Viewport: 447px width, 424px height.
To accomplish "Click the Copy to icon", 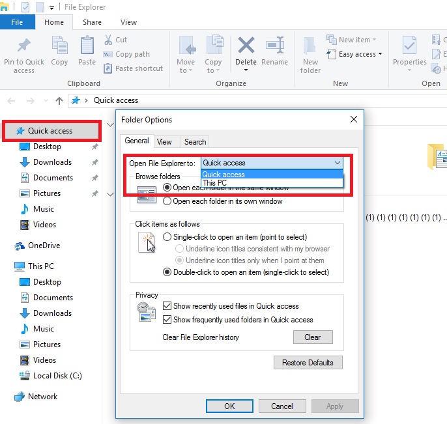I will [214, 45].
